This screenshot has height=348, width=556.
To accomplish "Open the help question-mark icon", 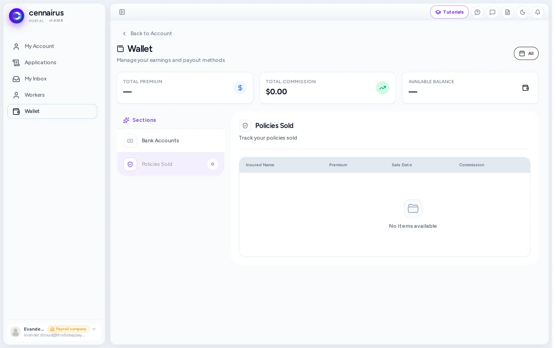I will 477,12.
